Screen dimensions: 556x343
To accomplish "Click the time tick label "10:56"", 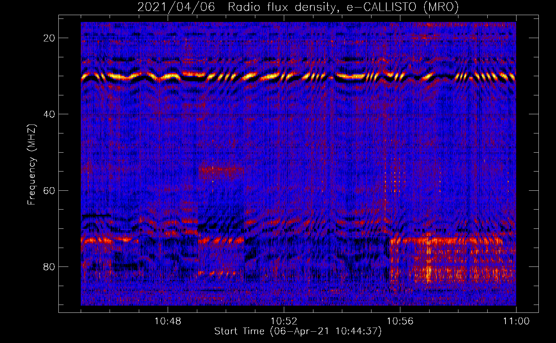I will click(400, 321).
